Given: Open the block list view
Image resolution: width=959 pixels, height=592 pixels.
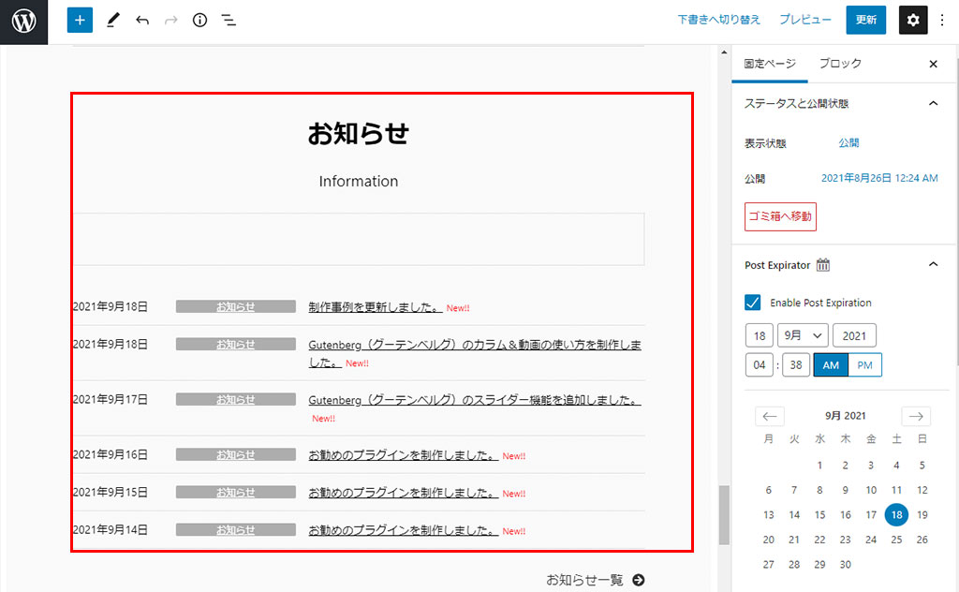Looking at the screenshot, I should coord(228,20).
